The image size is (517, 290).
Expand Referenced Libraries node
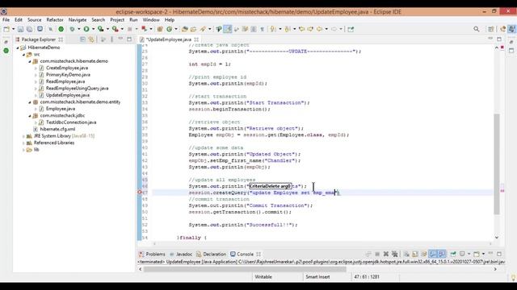pos(23,143)
